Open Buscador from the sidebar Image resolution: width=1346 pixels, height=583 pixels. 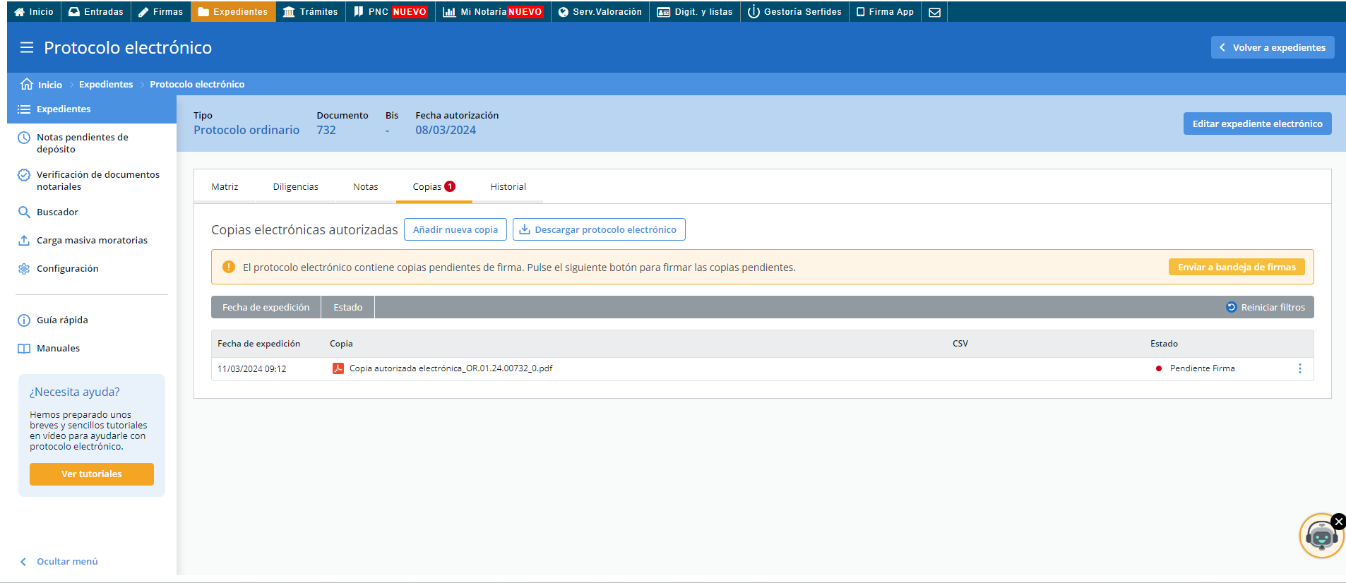pos(57,212)
